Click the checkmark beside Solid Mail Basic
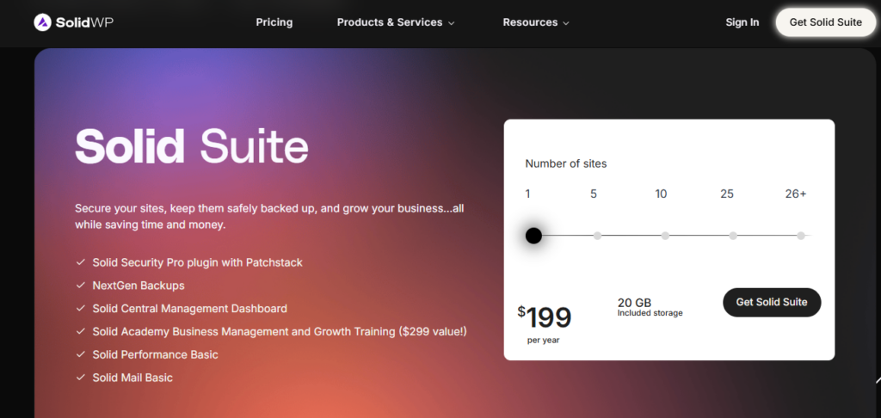This screenshot has width=881, height=418. [x=80, y=378]
